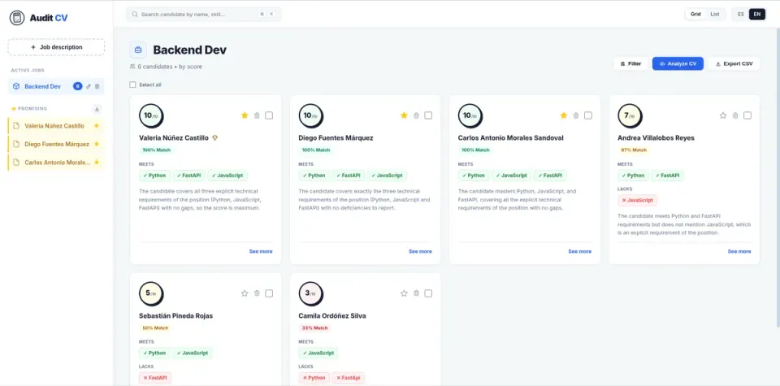Screen dimensions: 780x386
Task: Remove star from Valeria Núñez Castillo card
Action: 245,115
